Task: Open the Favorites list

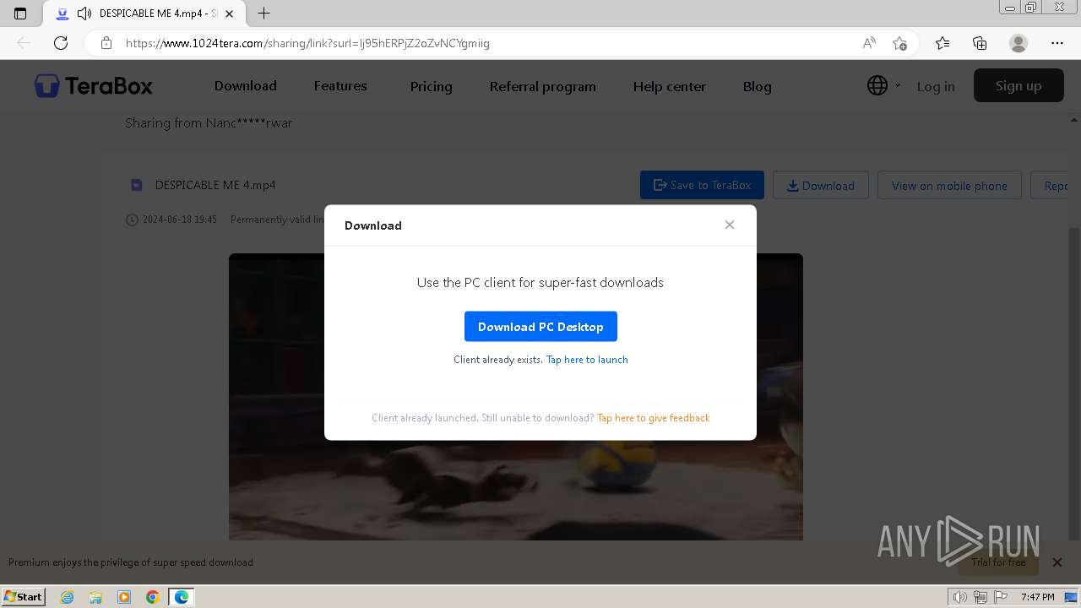Action: coord(942,43)
